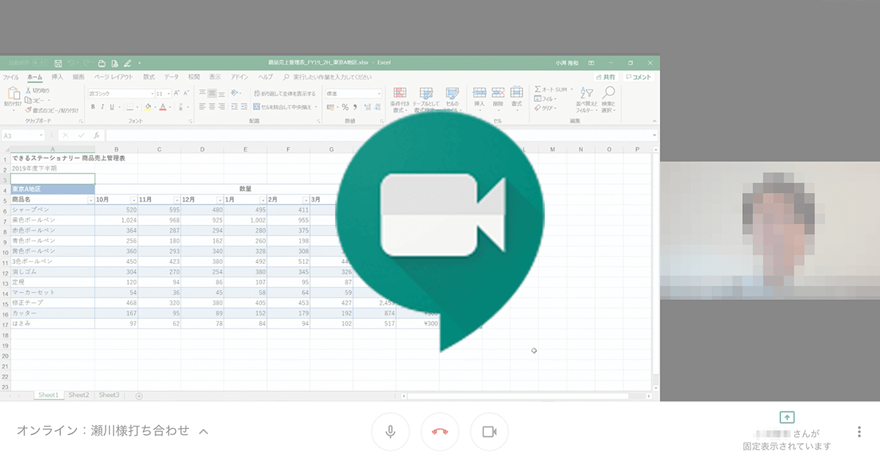880x462 pixels.
Task: Click the text orientation icon
Action: (235, 93)
